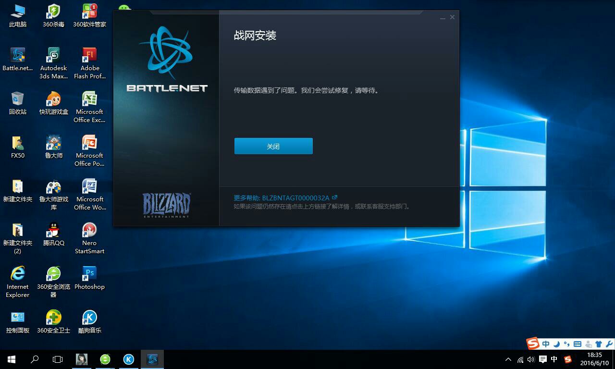Open Task View on the taskbar
Image resolution: width=615 pixels, height=369 pixels.
(x=58, y=359)
